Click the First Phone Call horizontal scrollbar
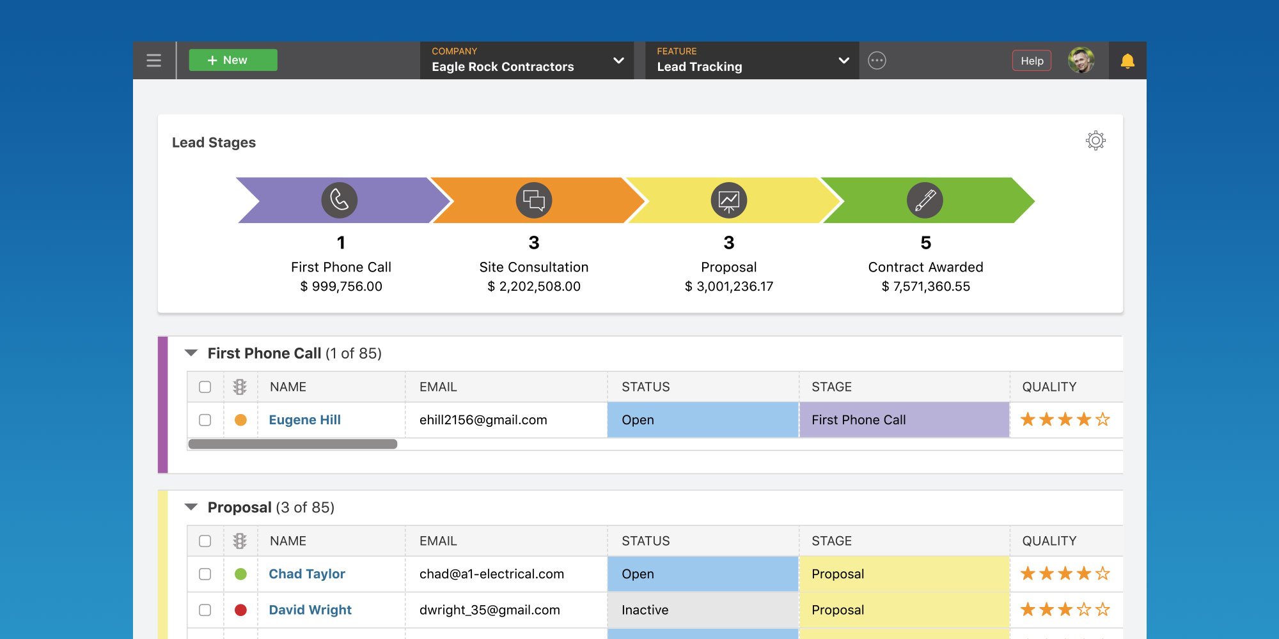Screen dimensions: 1279x639 point(292,444)
